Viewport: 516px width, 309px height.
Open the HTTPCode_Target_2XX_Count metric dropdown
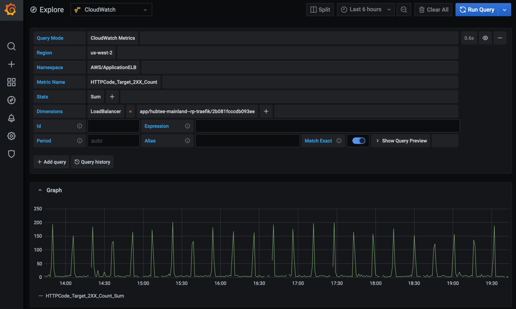point(124,82)
